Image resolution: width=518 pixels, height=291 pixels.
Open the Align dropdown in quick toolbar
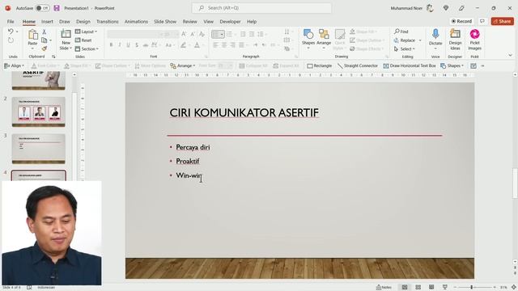click(x=15, y=65)
